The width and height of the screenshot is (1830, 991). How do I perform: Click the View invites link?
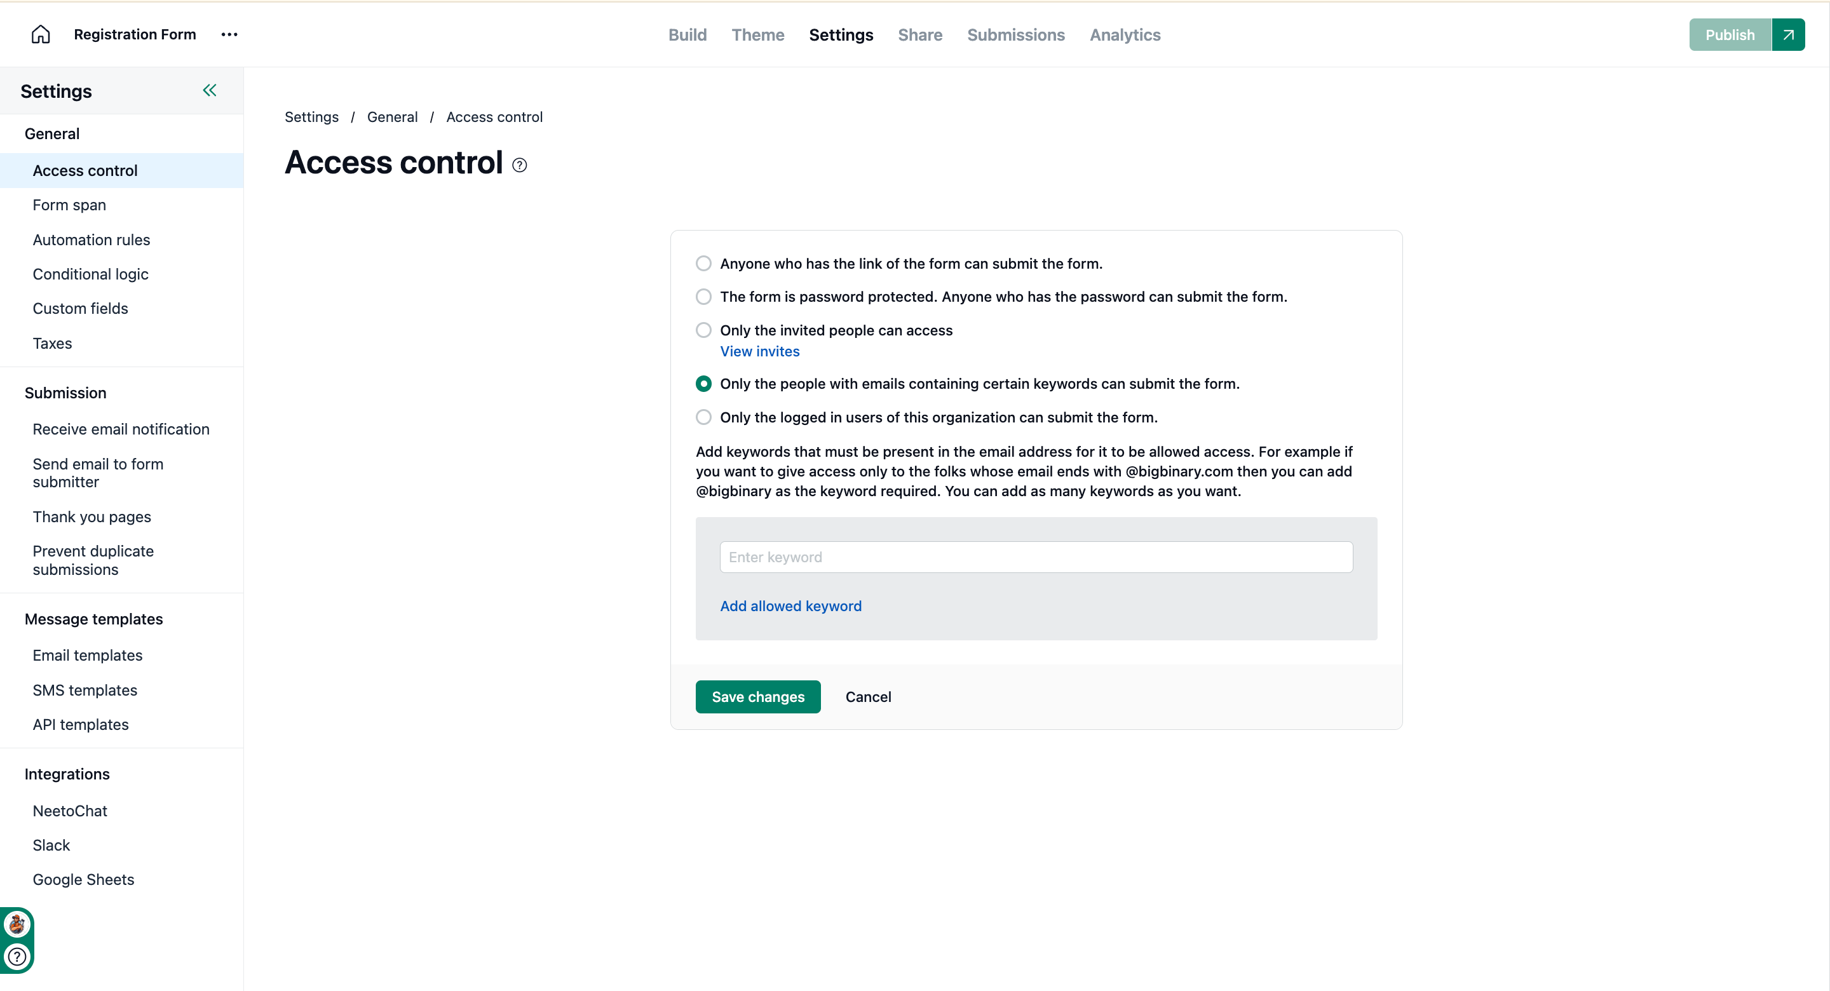click(759, 351)
